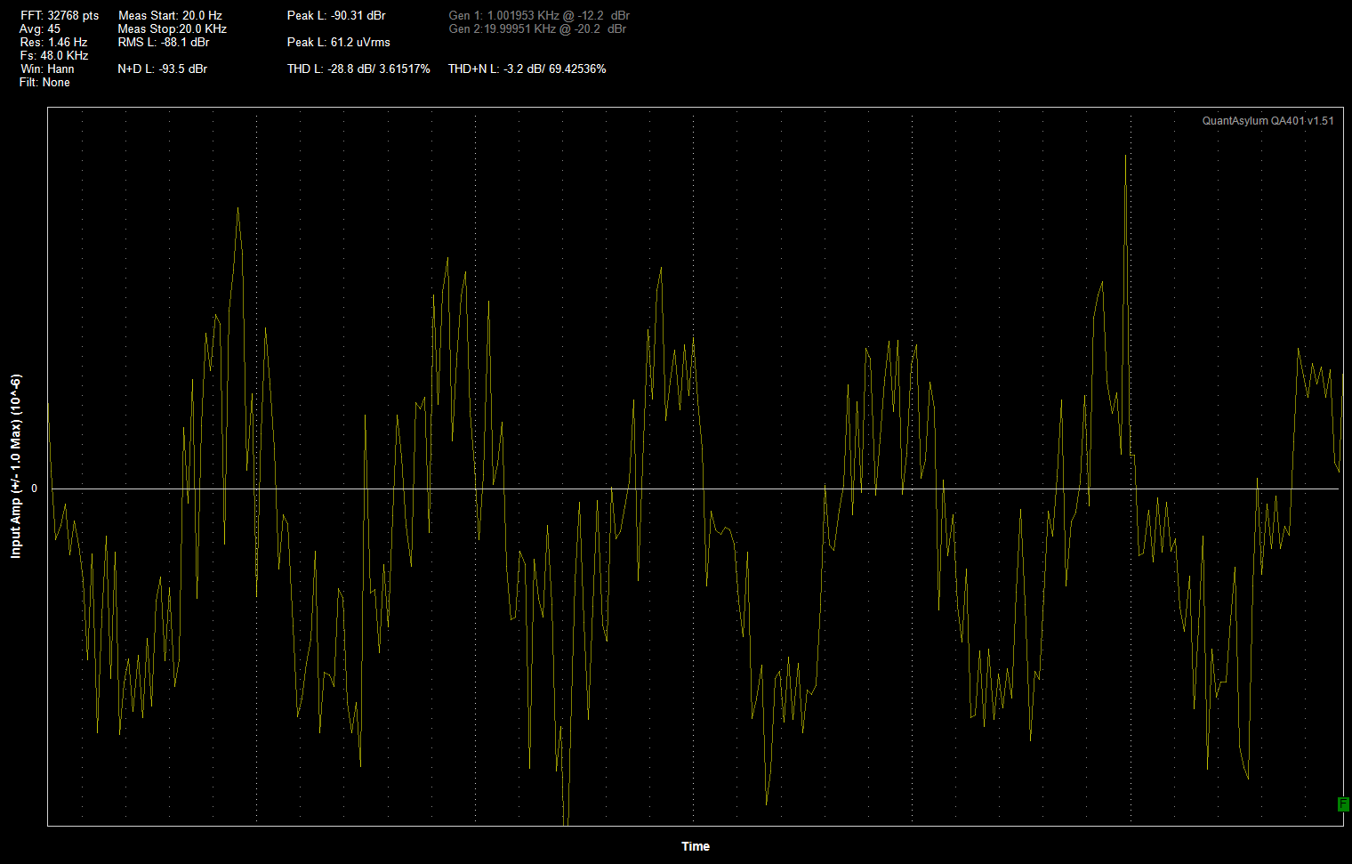This screenshot has height=864, width=1352.
Task: Click the N+D L: -93.5 dBr reading
Action: pos(162,69)
